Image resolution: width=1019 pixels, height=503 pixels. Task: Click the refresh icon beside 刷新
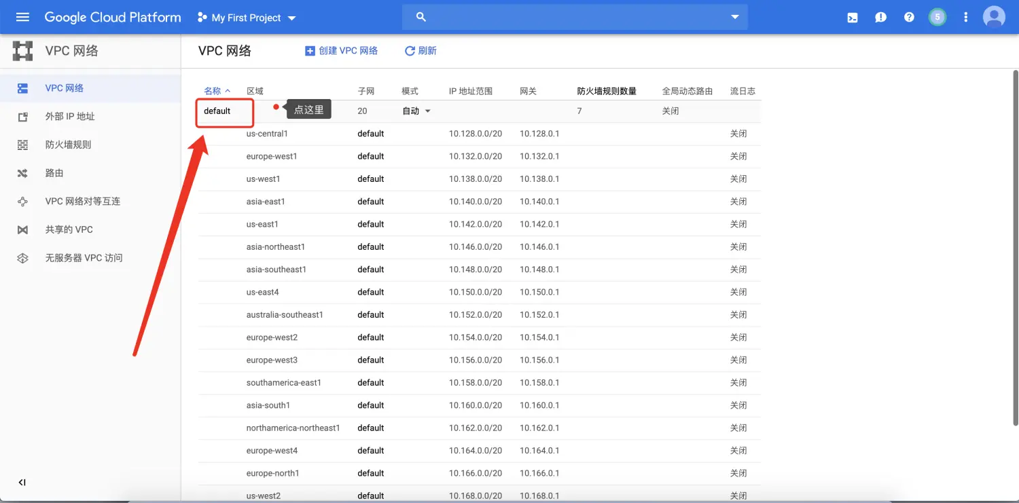coord(410,51)
